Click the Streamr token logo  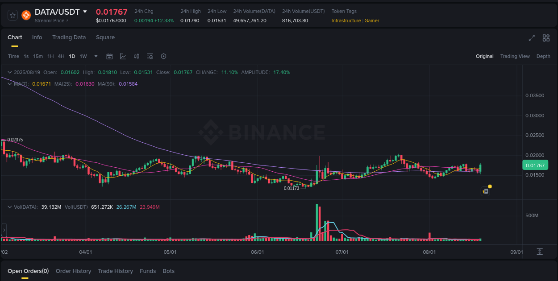(x=26, y=15)
